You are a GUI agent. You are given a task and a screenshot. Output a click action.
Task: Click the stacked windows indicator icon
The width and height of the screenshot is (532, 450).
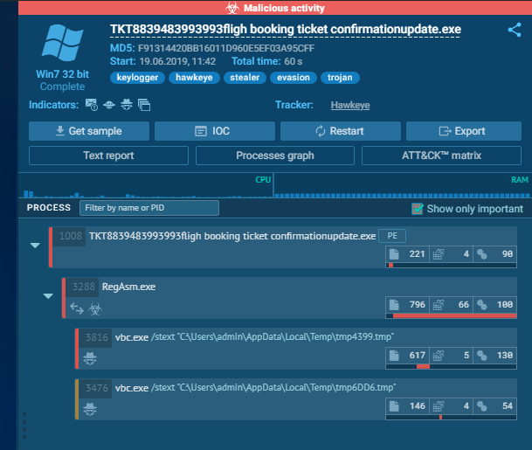pyautogui.click(x=144, y=105)
